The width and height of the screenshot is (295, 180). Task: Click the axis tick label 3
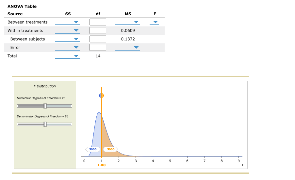click(x=136, y=161)
